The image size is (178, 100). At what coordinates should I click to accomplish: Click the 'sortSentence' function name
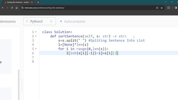tap(70, 36)
